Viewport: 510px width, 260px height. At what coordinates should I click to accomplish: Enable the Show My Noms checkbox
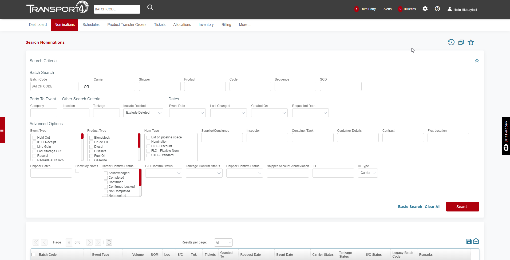pos(77,171)
